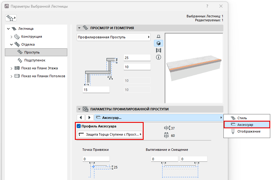
Task: Open the Favorites star button
Action: (x=11, y=18)
